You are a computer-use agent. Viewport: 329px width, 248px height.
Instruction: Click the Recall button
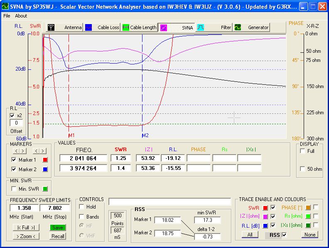coord(58,236)
